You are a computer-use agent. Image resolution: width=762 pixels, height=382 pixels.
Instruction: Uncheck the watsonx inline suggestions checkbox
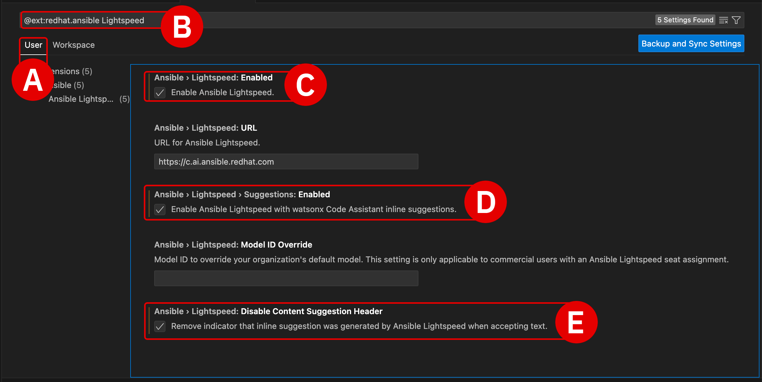[x=160, y=210]
